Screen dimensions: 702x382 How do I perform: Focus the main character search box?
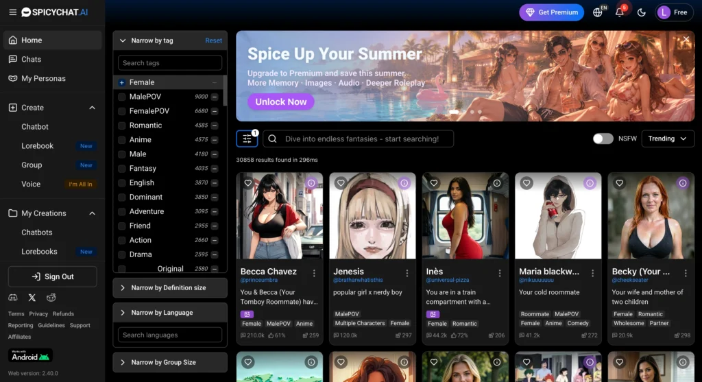(x=358, y=139)
